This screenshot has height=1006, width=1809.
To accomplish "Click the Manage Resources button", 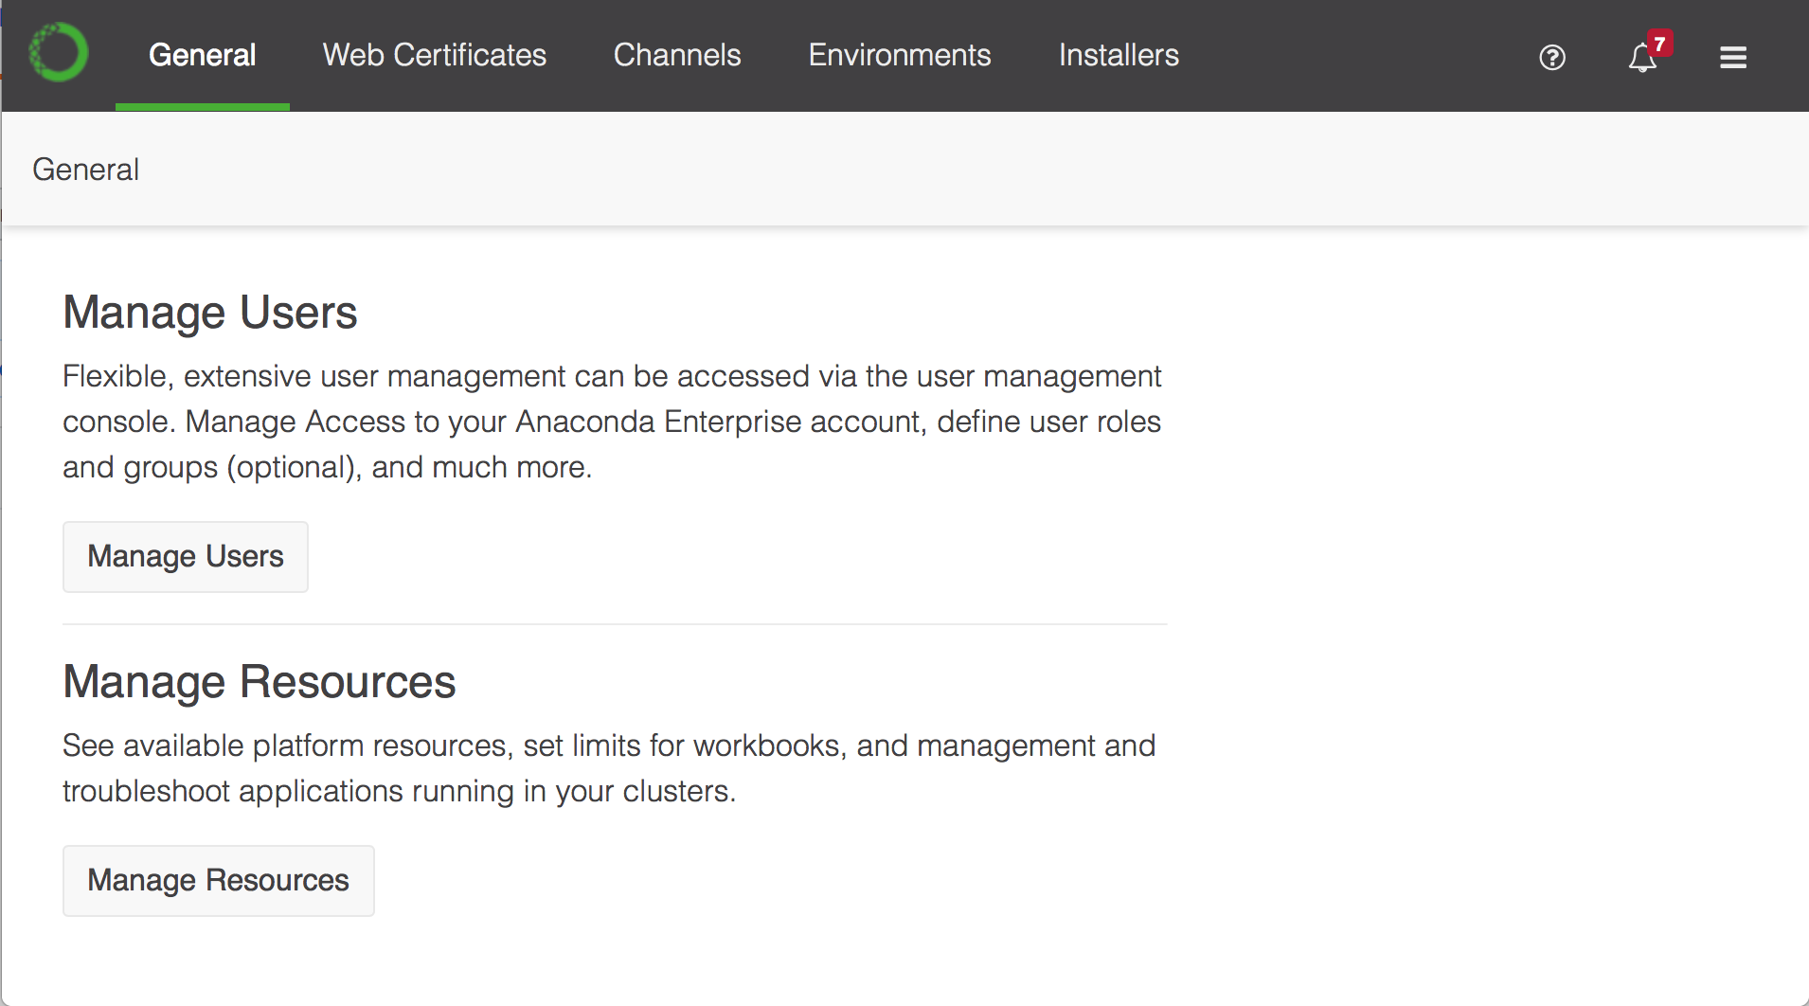I will [219, 881].
